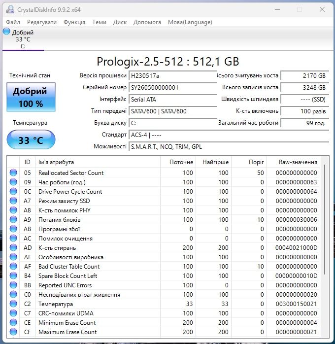This screenshot has height=344, width=335.
Task: Click the CrystalDiskInfo app icon in title bar
Action: tap(10, 9)
